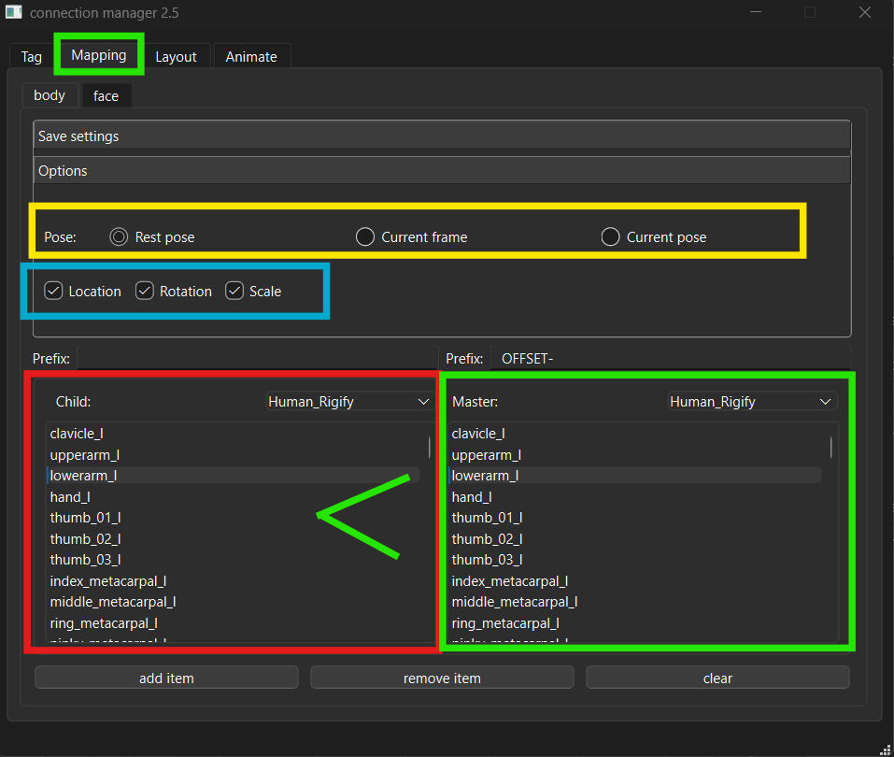Click the remove item button
This screenshot has width=894, height=757.
442,678
